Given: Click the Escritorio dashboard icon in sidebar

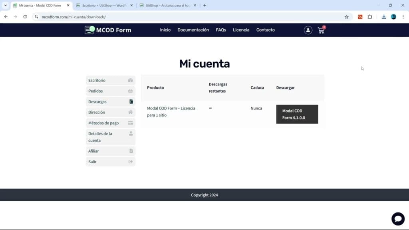Looking at the screenshot, I should pyautogui.click(x=131, y=80).
